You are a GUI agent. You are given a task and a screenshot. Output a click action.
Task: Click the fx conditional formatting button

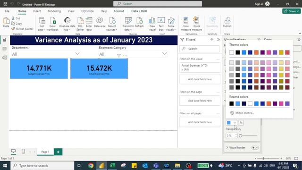(x=241, y=123)
